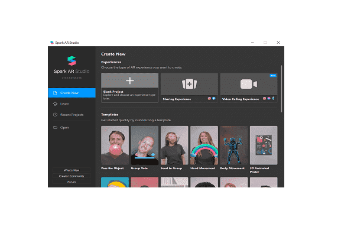Select the Create New sidebar tab
Viewport: 341px width, 243px height.
(72, 93)
